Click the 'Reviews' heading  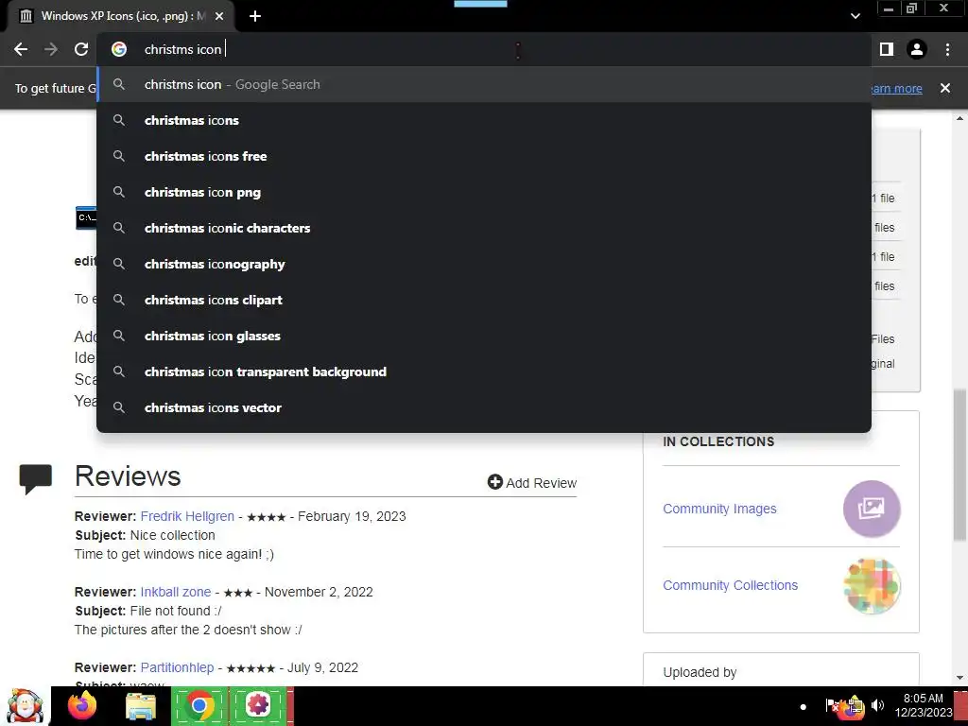pyautogui.click(x=128, y=476)
